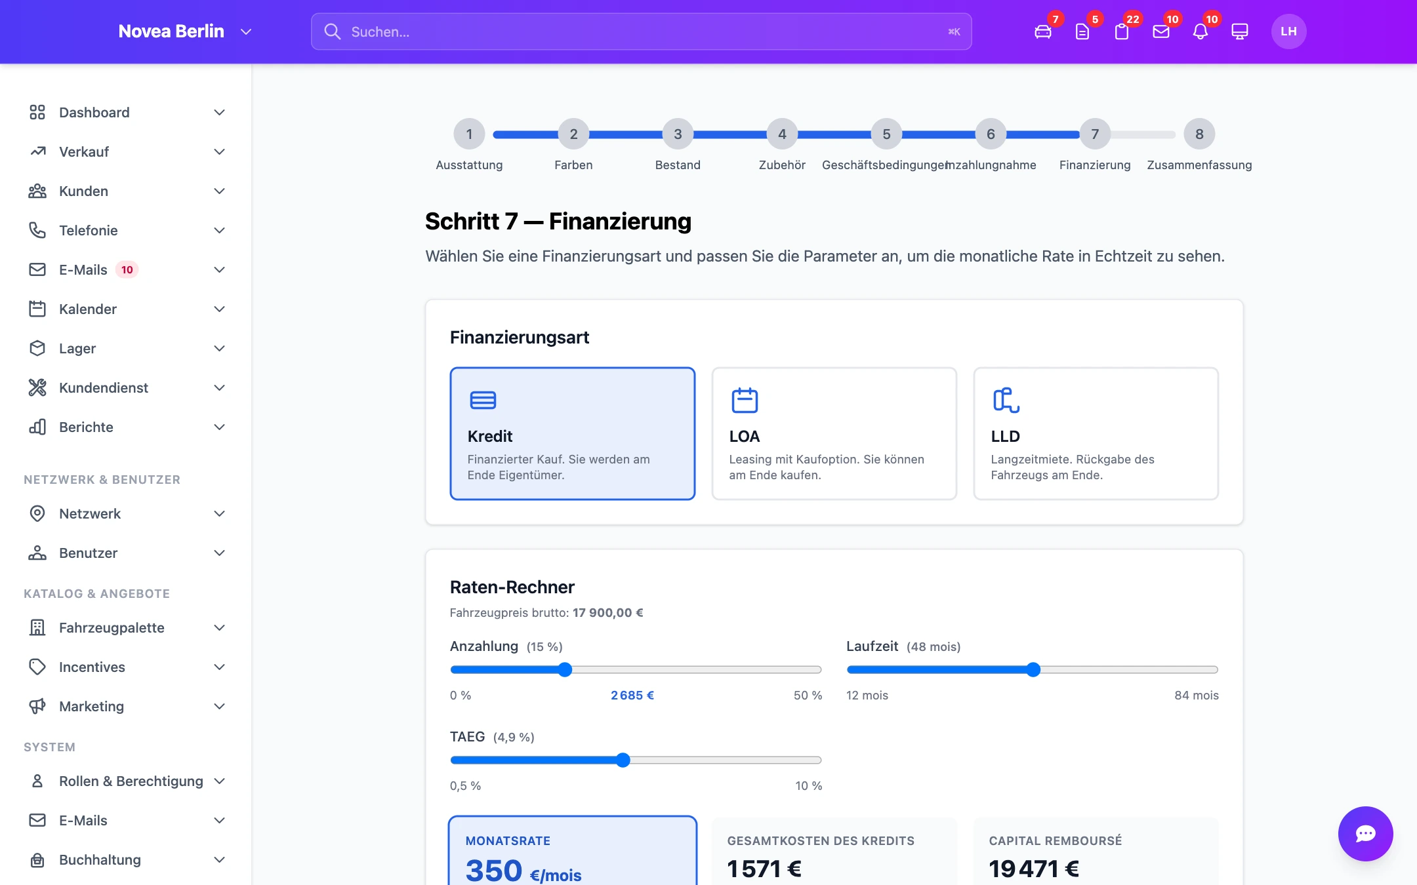Open Buchhaltung in the sidebar
Image resolution: width=1417 pixels, height=885 pixels.
click(x=126, y=859)
